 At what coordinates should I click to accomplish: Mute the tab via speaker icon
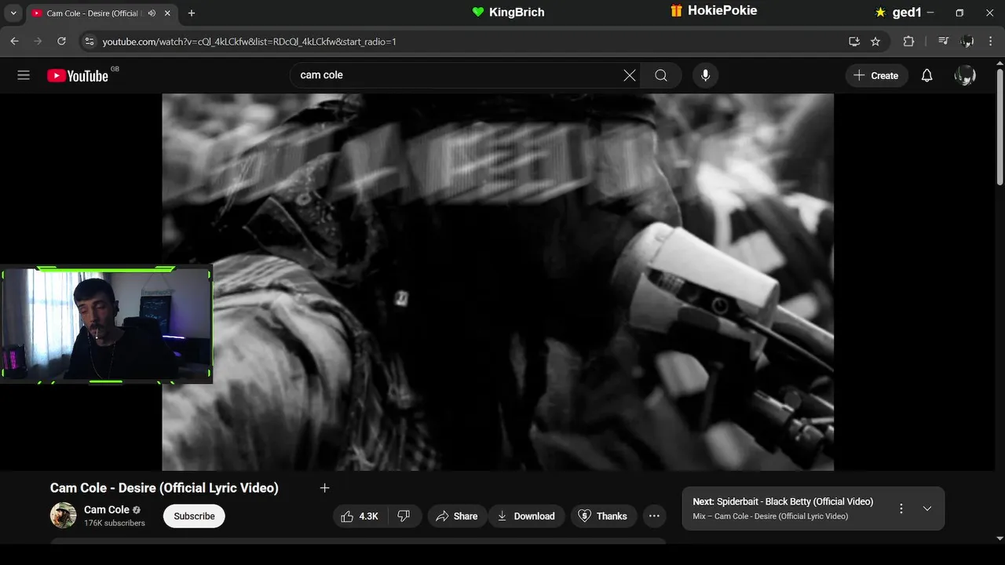[x=152, y=13]
